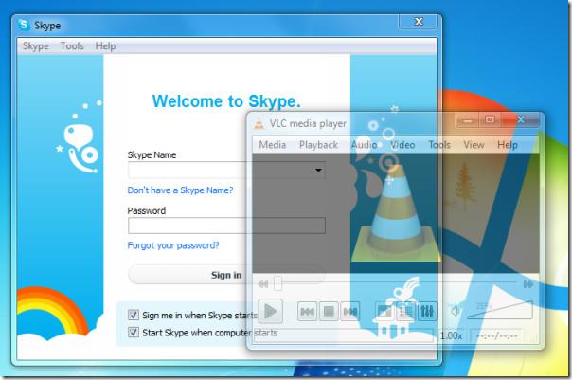Open the Tools menu in Skype window

(72, 46)
